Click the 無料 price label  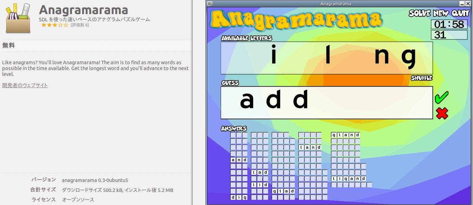tap(9, 45)
